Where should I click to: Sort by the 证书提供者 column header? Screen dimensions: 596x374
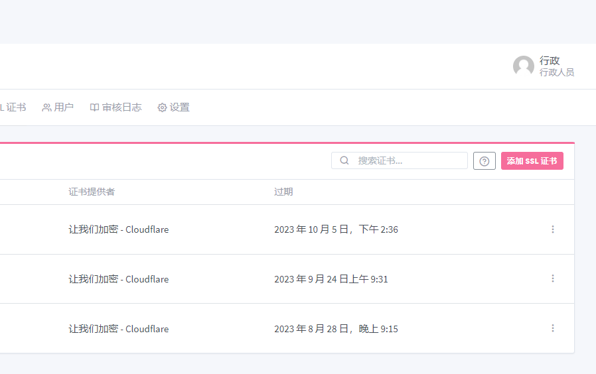[92, 192]
